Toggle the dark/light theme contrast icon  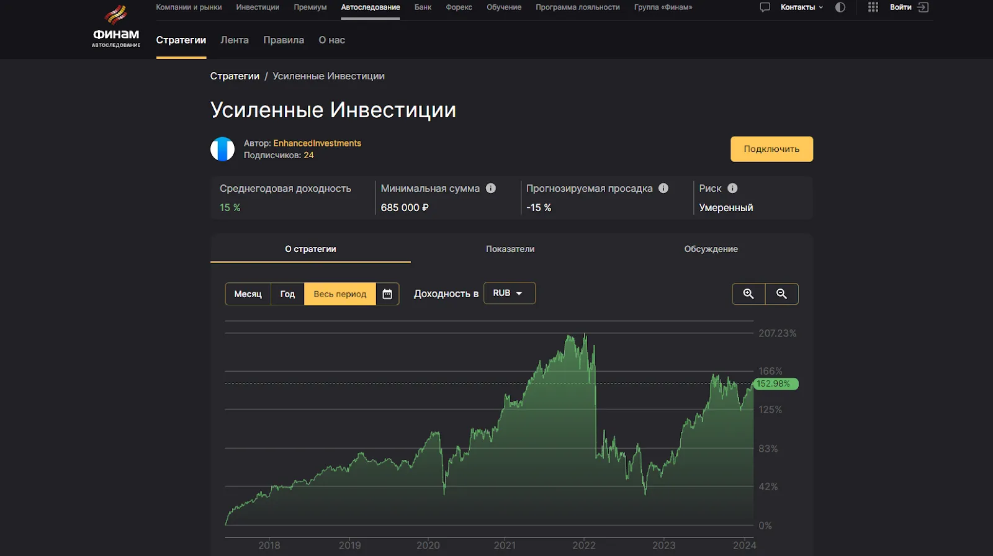[x=840, y=7]
